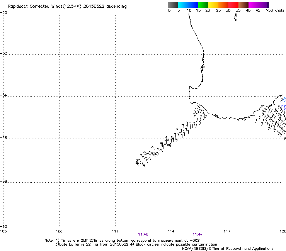This screenshot has height=251, width=286.
Task: Click the 'NOAA/NESDIS/Office of Research and Applications' credit
Action: coord(228,249)
